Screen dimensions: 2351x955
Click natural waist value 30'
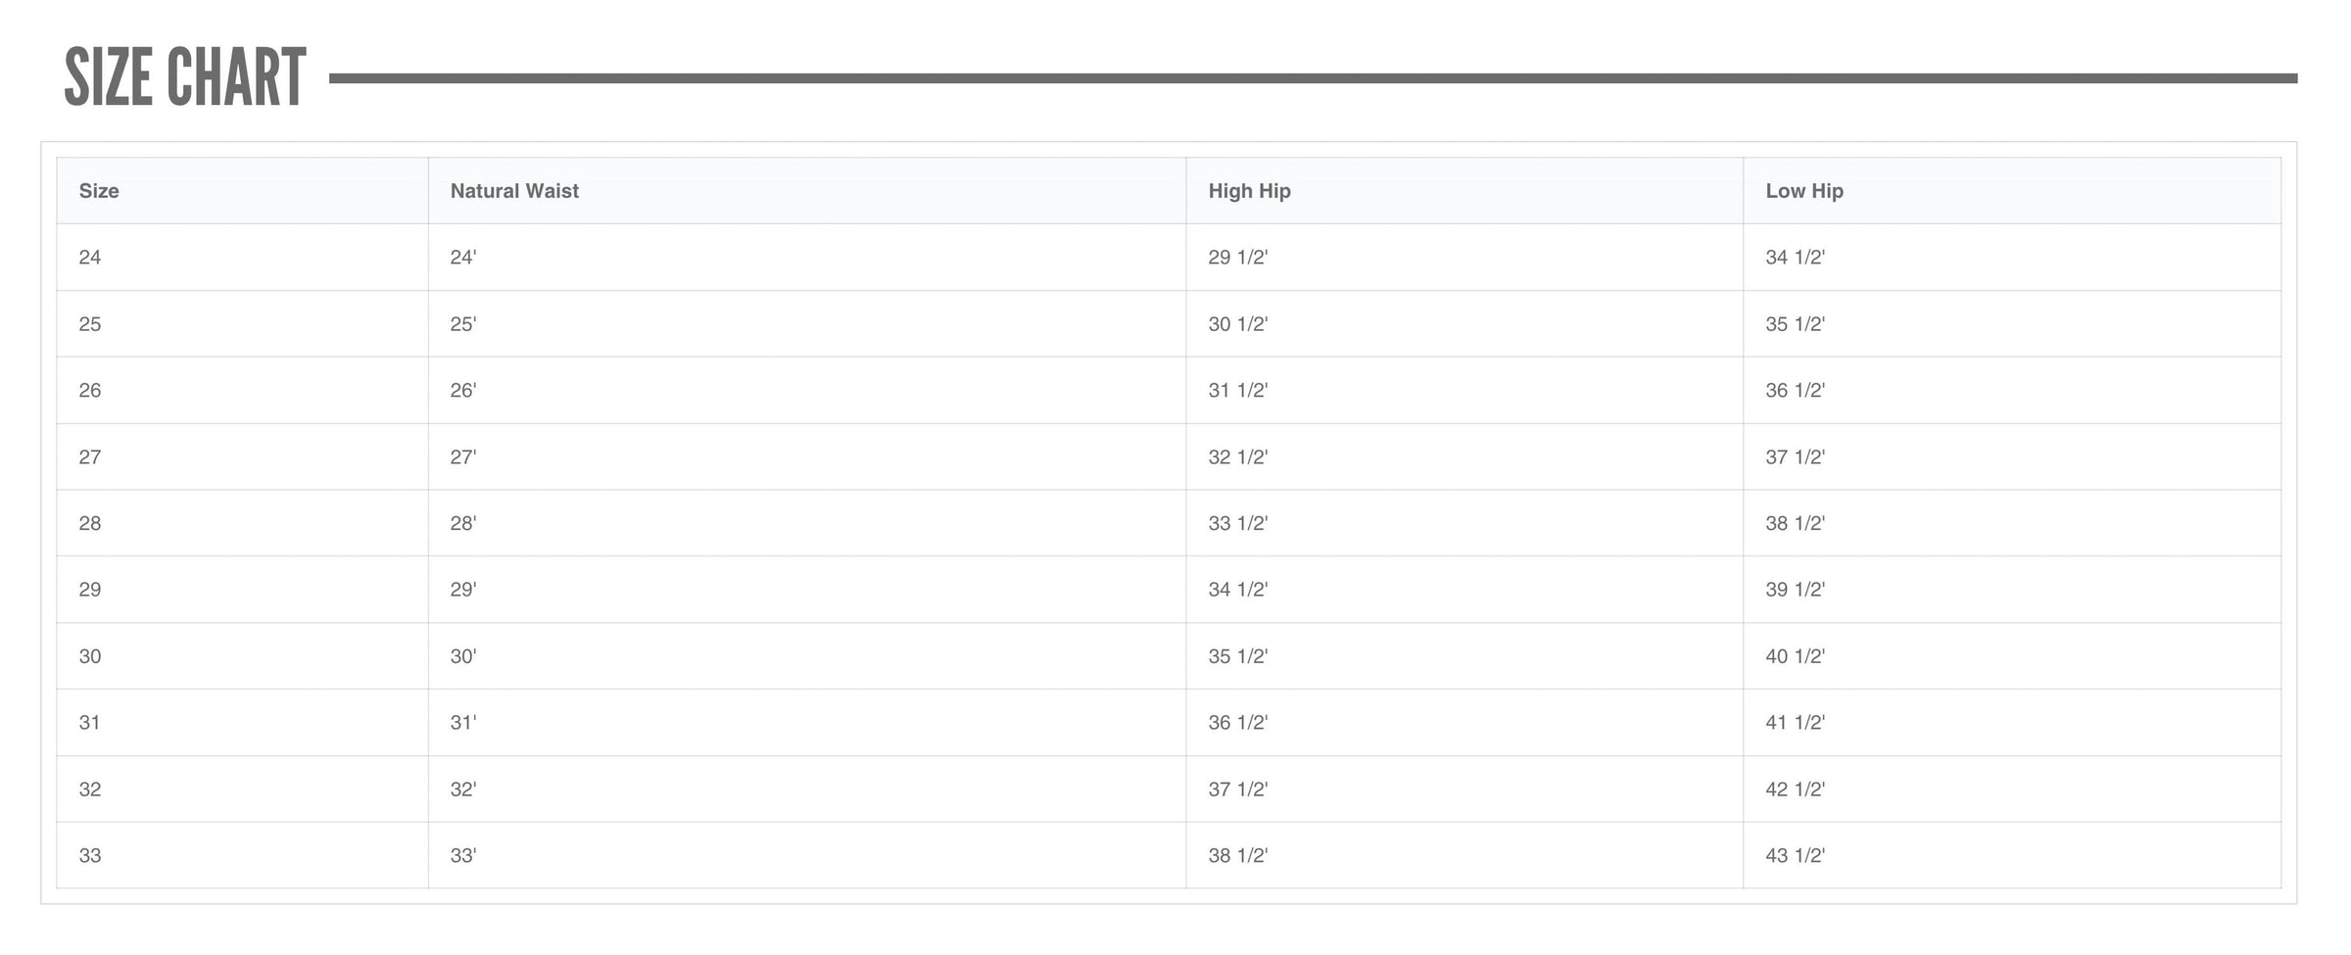(463, 656)
